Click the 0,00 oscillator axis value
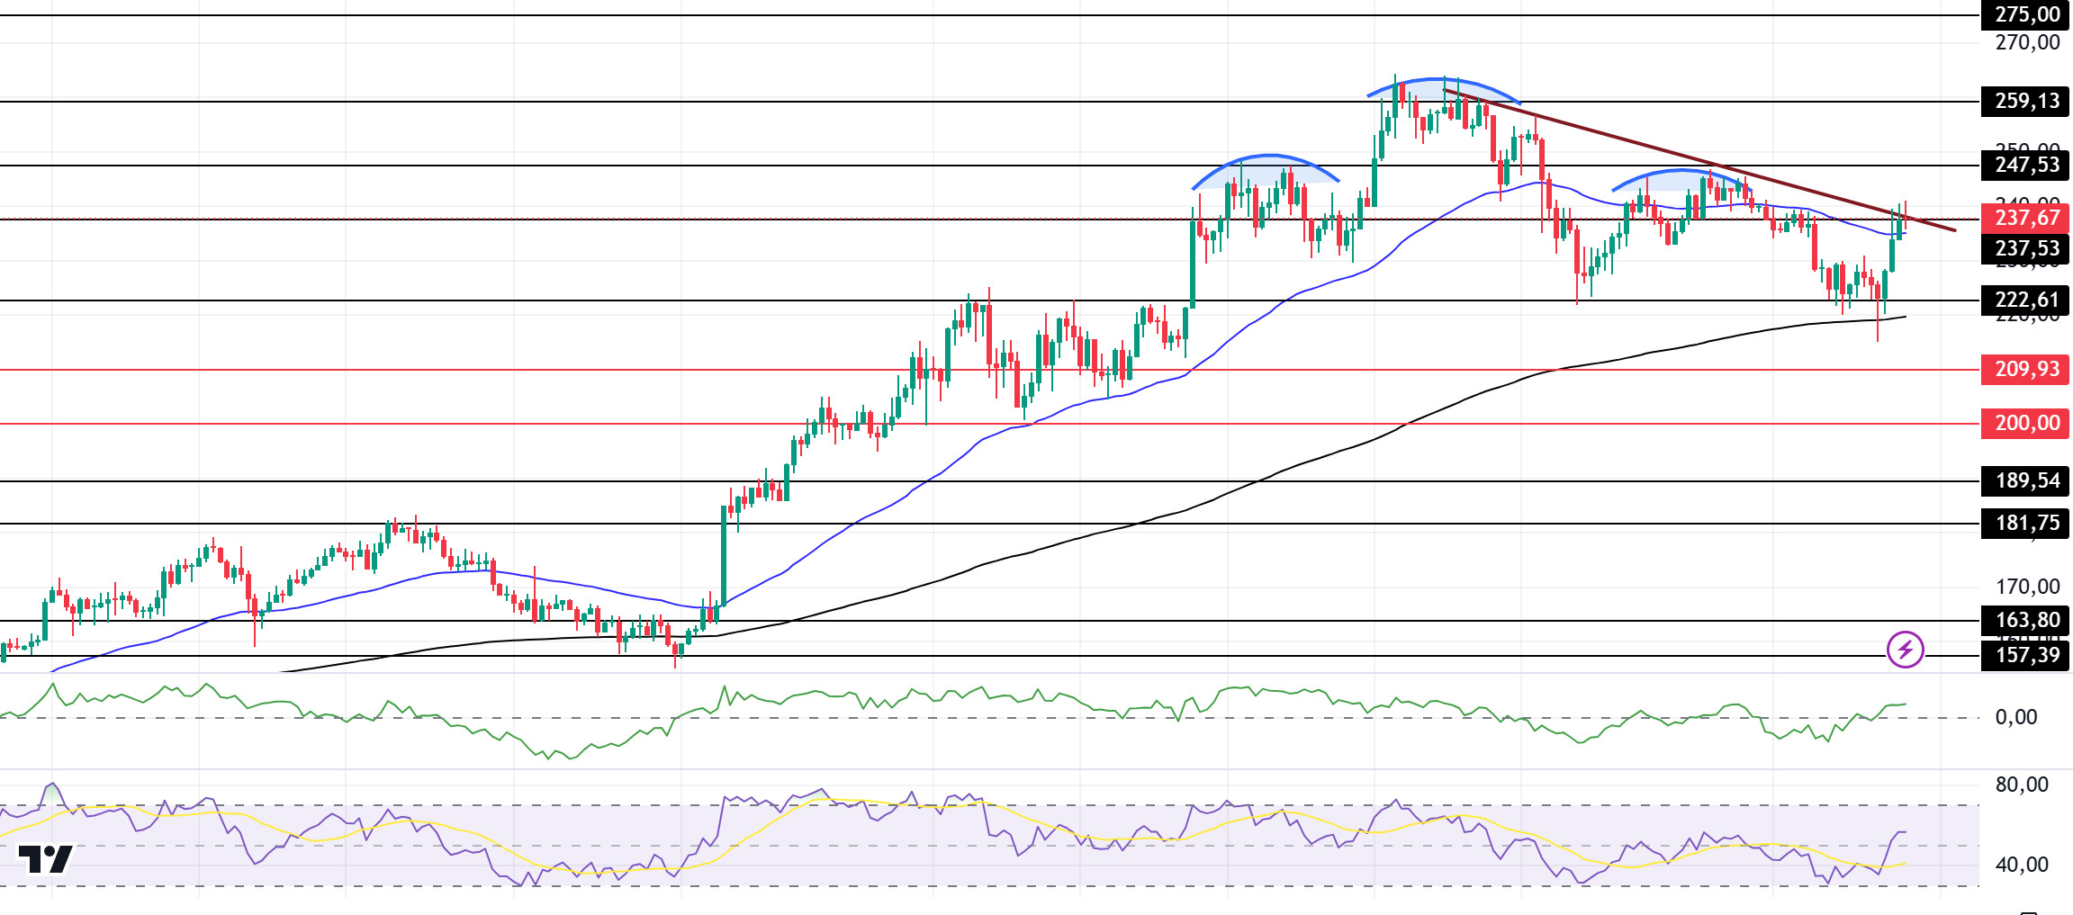The height and width of the screenshot is (915, 2073). [2016, 717]
